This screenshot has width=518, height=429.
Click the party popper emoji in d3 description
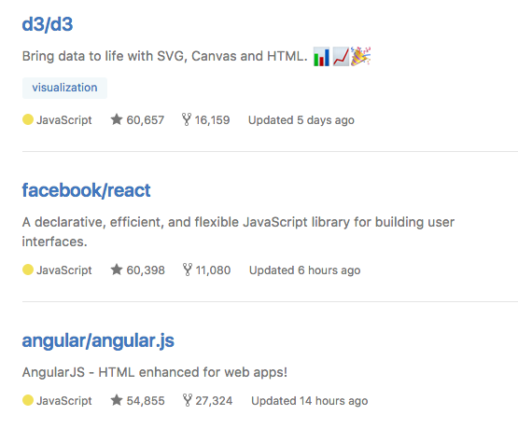click(x=360, y=56)
